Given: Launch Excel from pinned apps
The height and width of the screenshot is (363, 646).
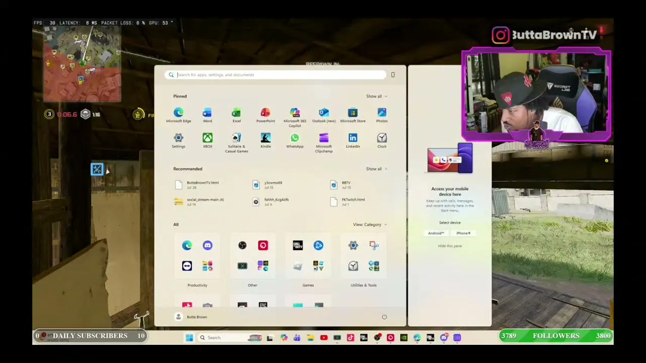Looking at the screenshot, I should 237,115.
